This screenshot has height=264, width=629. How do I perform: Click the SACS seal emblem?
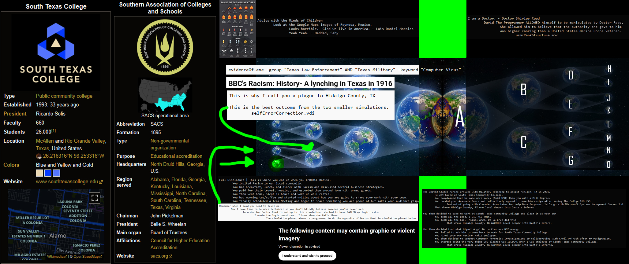pos(165,47)
